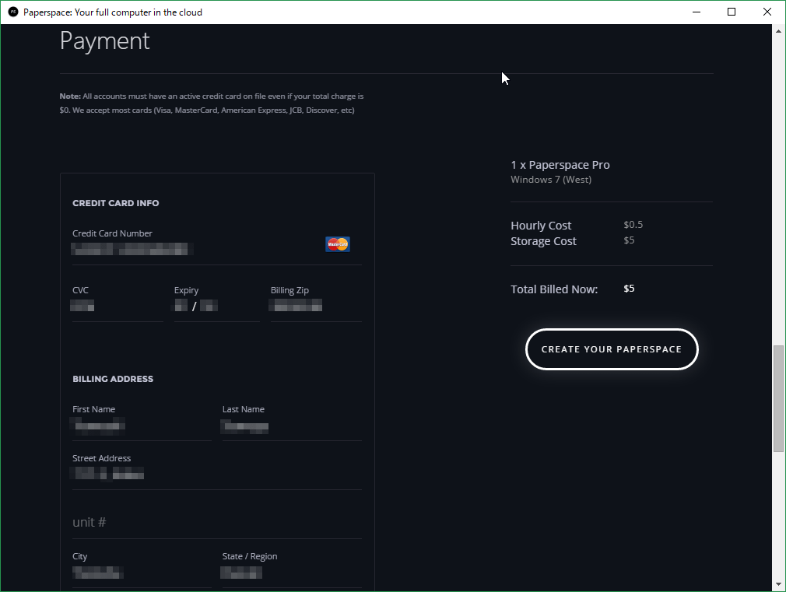This screenshot has height=592, width=786.
Task: Click the First Name field
Action: point(142,426)
